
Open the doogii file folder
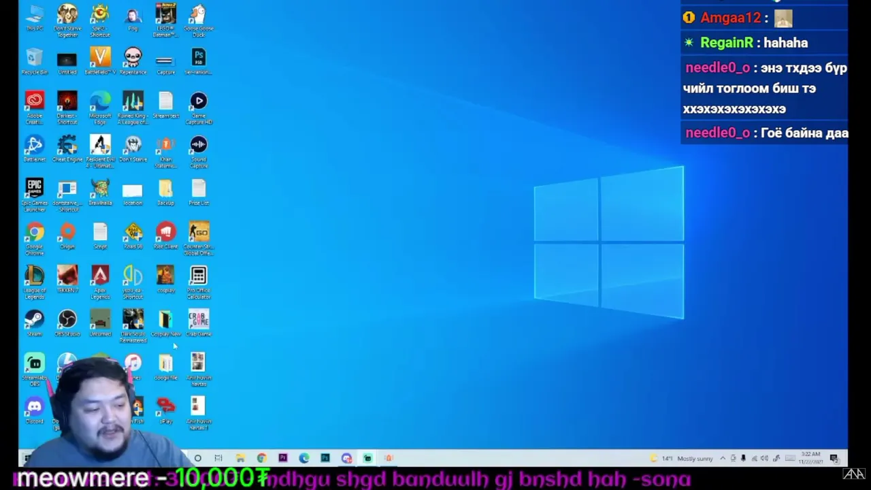165,366
